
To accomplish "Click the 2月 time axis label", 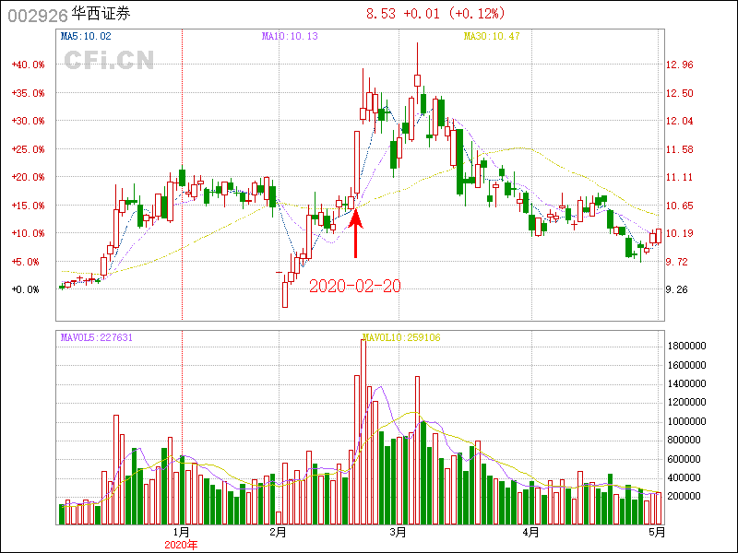I will (x=279, y=533).
